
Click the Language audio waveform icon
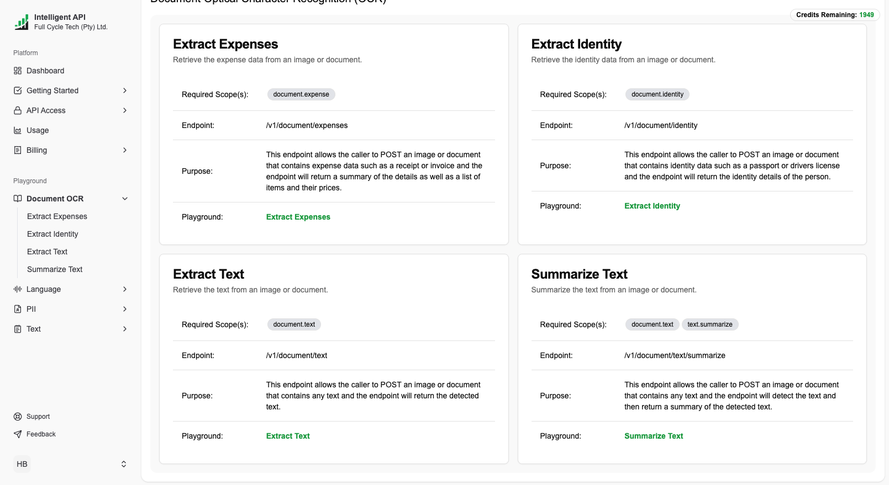coord(18,289)
